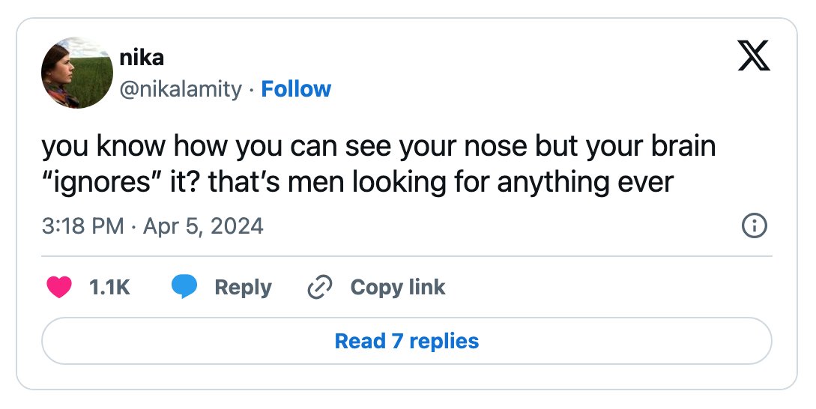
Task: Follow the nika account
Action: click(295, 89)
